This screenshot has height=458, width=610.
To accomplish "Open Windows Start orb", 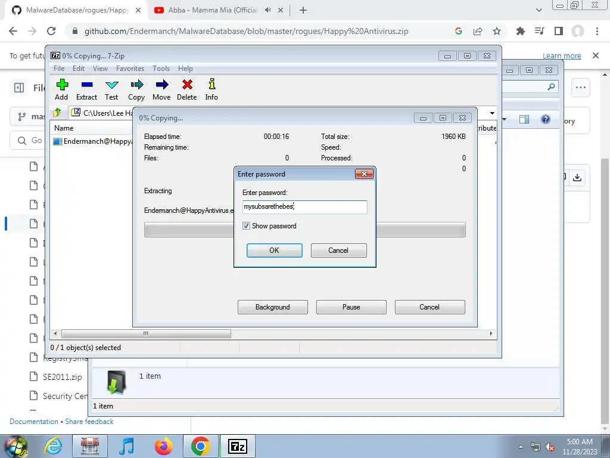I will [15, 446].
